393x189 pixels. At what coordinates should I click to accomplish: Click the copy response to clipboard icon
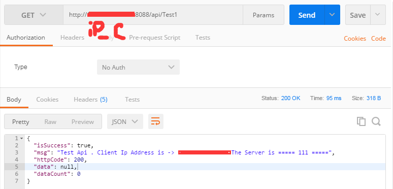point(361,121)
